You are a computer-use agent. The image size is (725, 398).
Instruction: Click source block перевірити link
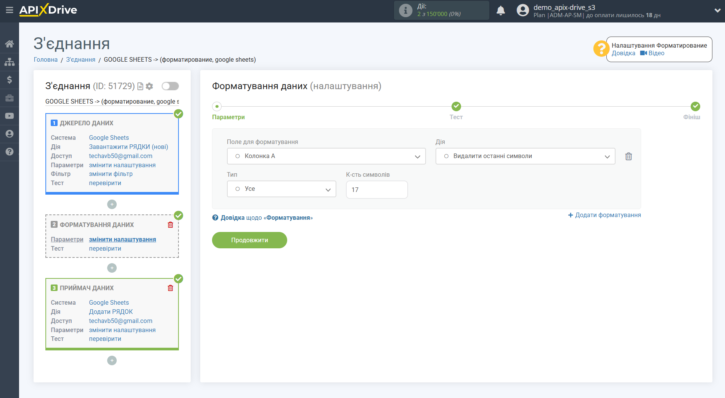click(105, 183)
